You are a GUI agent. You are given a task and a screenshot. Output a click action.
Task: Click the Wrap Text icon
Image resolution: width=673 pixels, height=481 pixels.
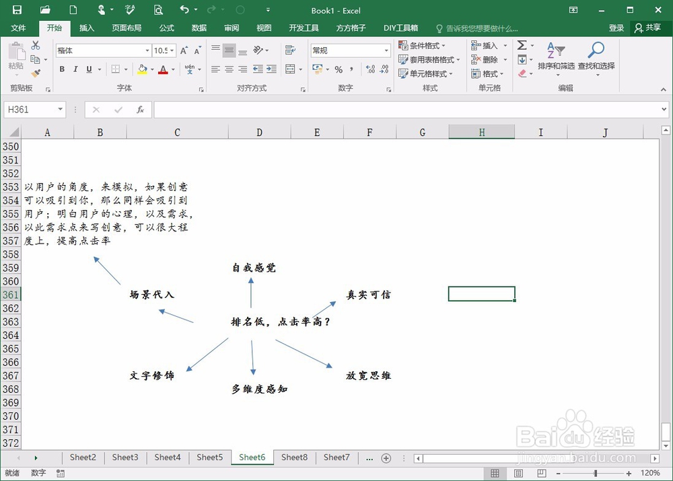[x=291, y=50]
